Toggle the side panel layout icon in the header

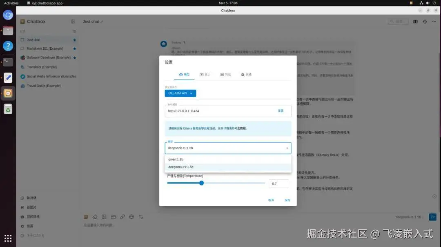click(x=415, y=22)
